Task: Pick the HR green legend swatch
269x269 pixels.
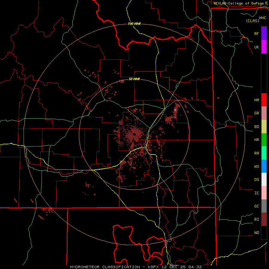Action: [264, 140]
